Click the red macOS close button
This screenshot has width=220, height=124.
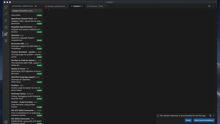pos(4,2)
